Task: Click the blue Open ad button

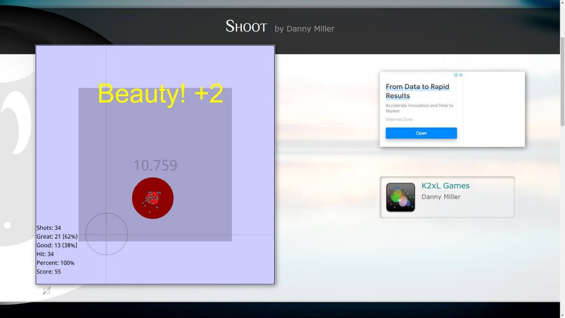Action: 421,133
